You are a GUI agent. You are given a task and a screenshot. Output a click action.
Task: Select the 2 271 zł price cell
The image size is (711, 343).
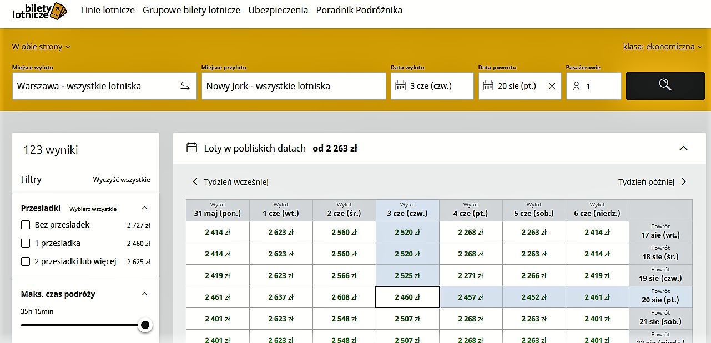pyautogui.click(x=471, y=275)
